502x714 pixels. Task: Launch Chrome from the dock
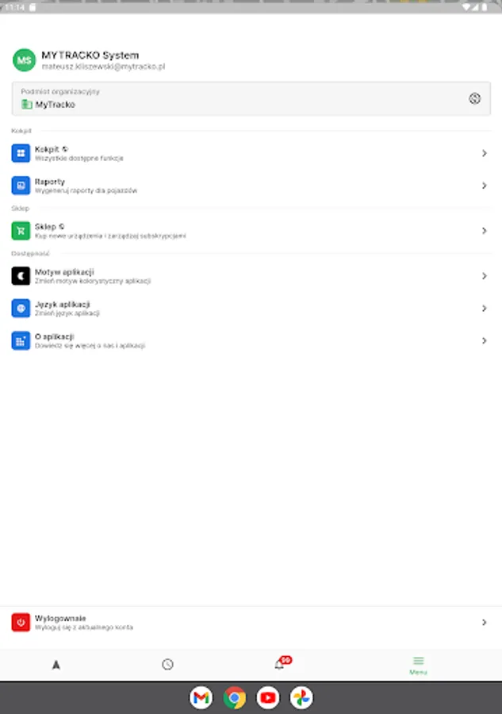tap(235, 697)
